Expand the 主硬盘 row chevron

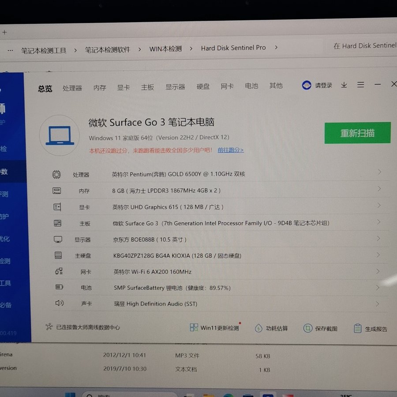tap(378, 255)
